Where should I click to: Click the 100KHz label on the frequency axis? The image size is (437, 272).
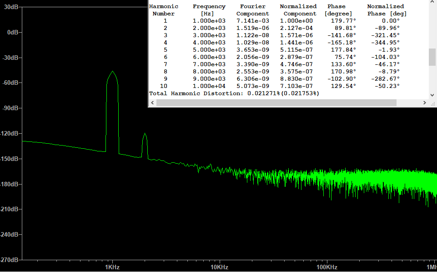326,267
